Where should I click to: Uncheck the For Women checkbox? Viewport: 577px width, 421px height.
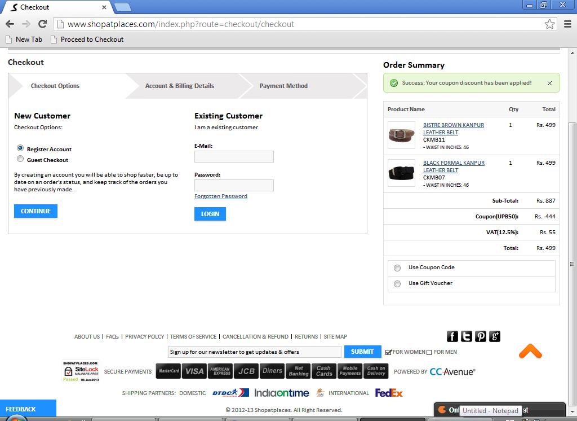pyautogui.click(x=388, y=352)
